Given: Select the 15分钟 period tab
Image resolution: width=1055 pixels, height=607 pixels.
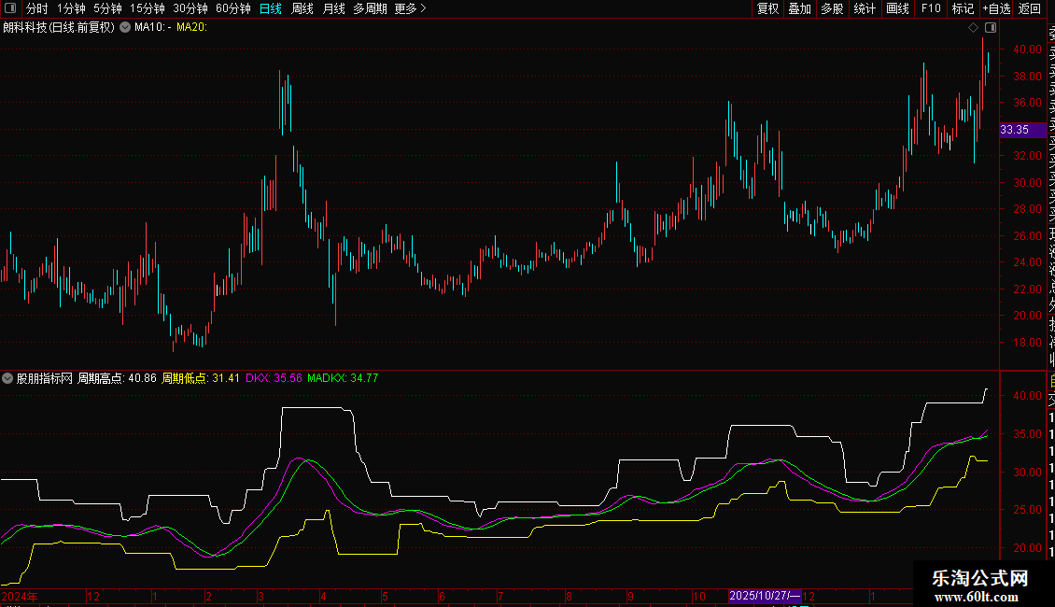Looking at the screenshot, I should click(x=148, y=8).
